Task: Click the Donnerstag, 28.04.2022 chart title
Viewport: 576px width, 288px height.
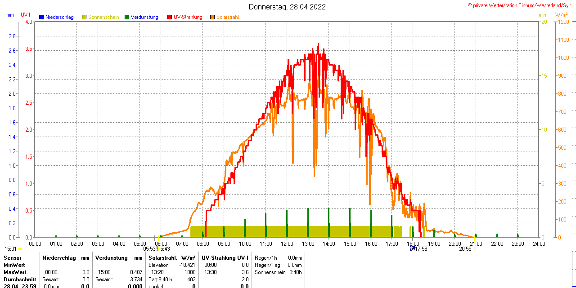Action: [x=288, y=7]
